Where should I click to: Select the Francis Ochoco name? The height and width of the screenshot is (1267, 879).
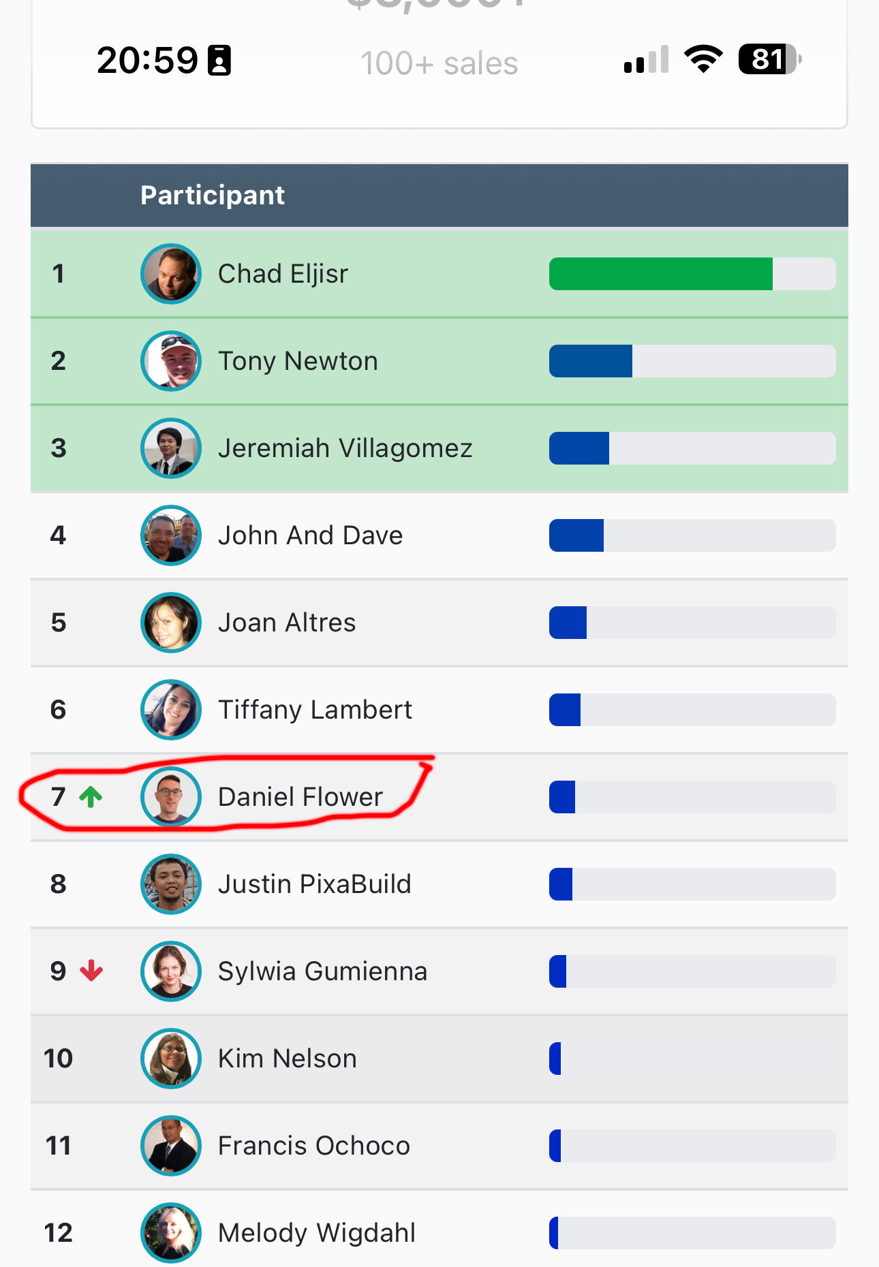[314, 1146]
